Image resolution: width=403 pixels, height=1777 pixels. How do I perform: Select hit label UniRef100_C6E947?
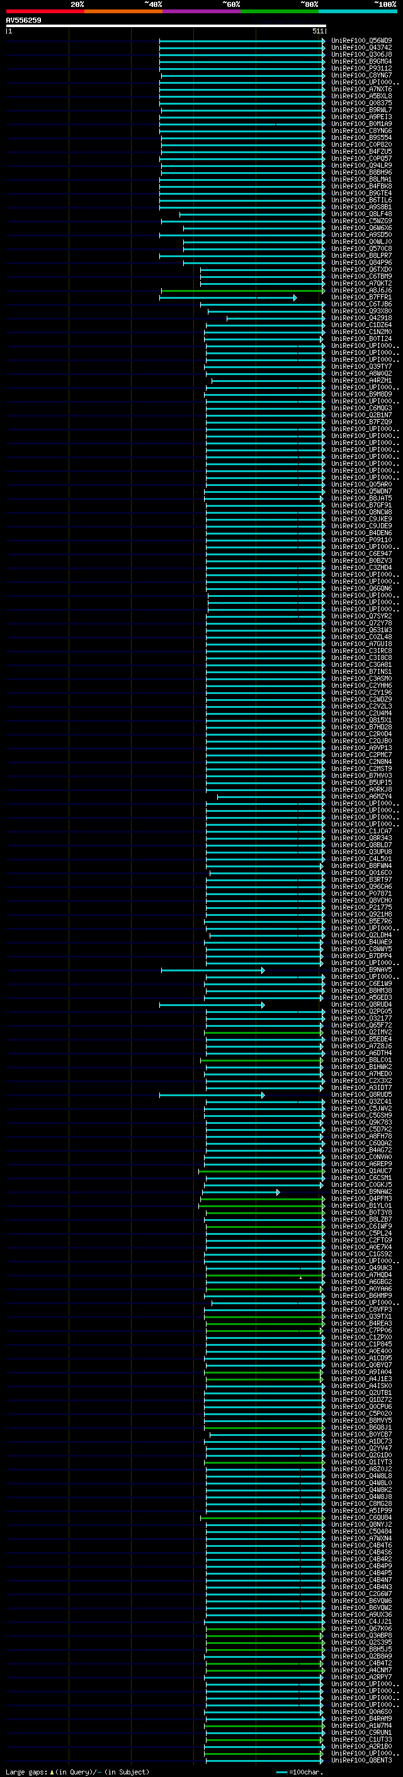pos(361,554)
